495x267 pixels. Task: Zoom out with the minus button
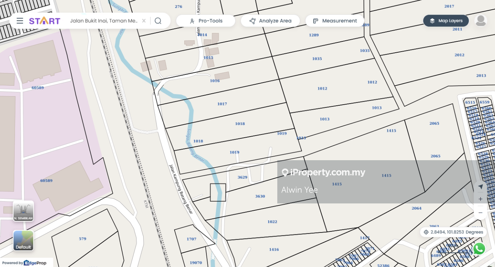(x=480, y=213)
